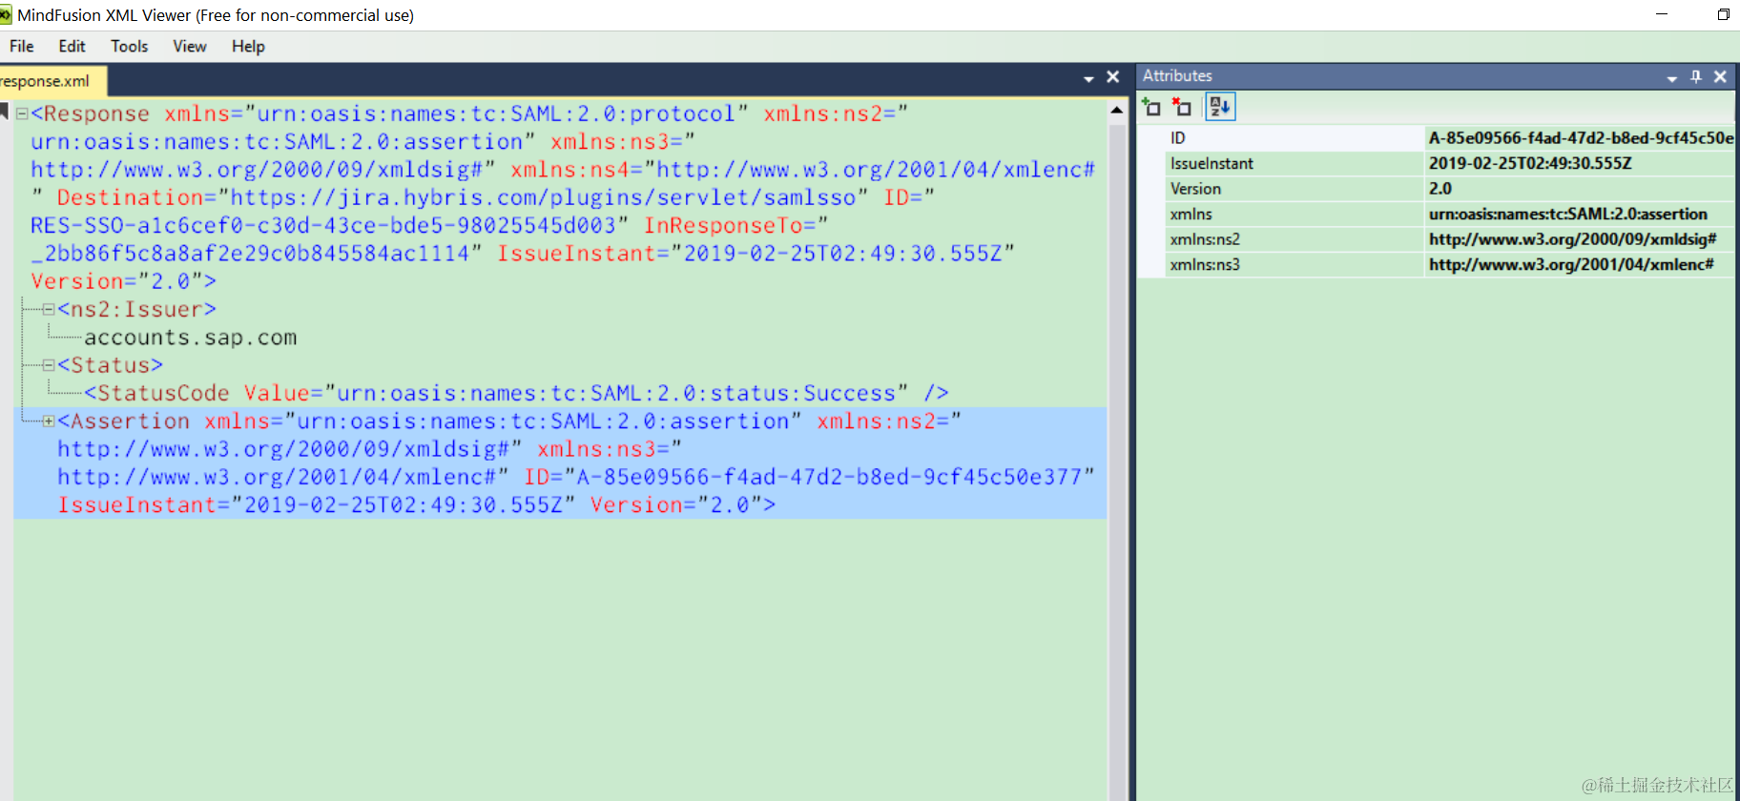Viewport: 1740px width, 801px height.
Task: Select the <Status> element
Action: click(x=110, y=365)
